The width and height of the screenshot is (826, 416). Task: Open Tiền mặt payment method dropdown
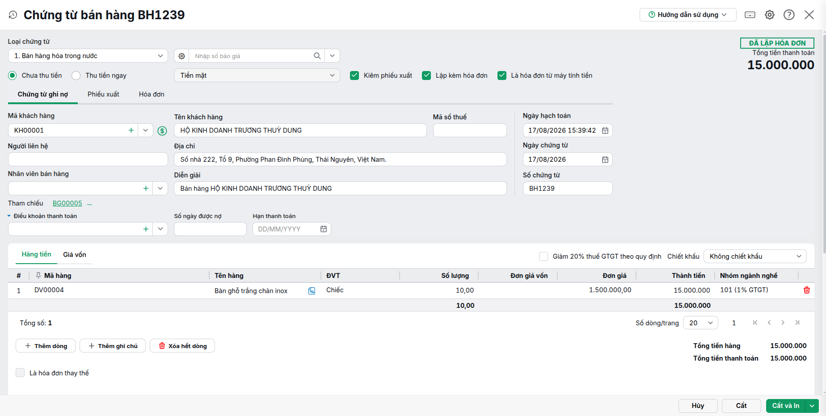pos(257,76)
